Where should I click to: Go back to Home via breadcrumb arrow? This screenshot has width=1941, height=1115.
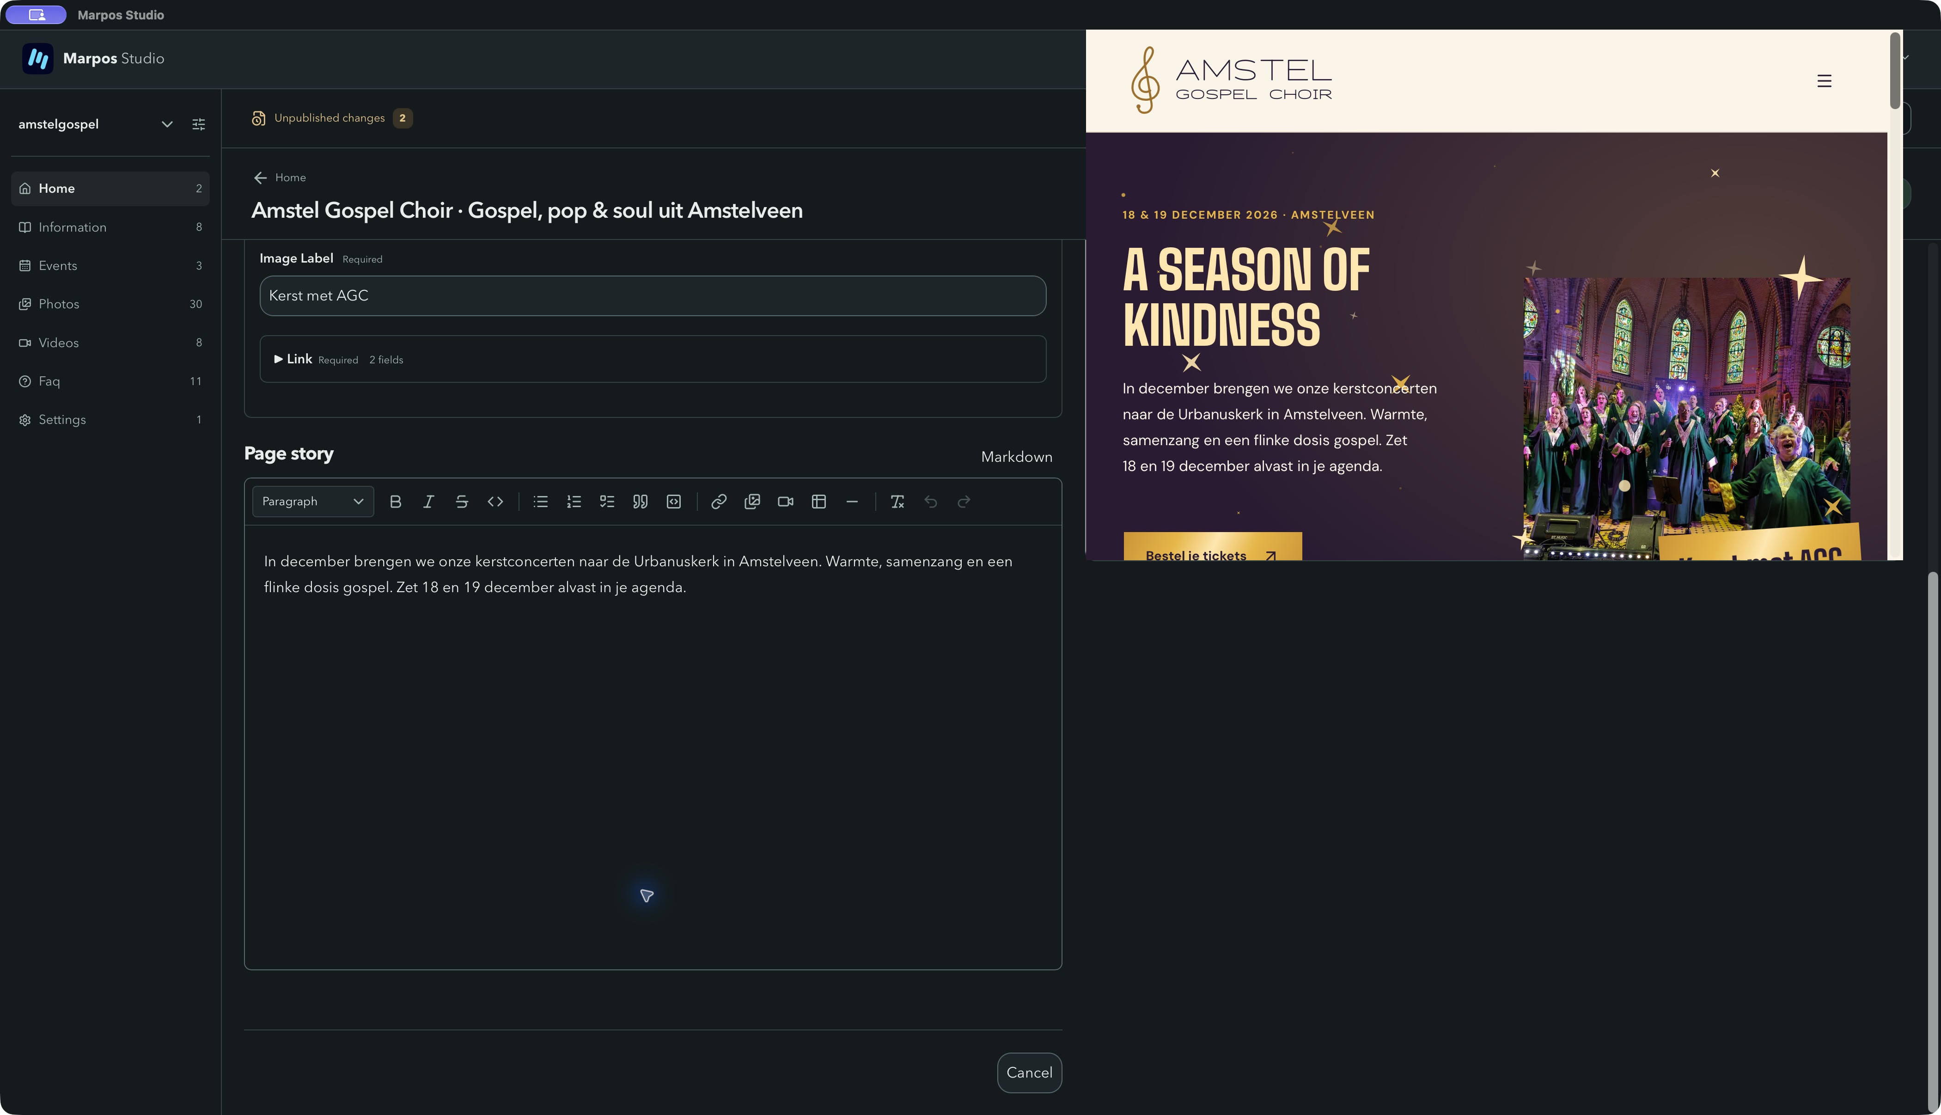[x=260, y=178]
